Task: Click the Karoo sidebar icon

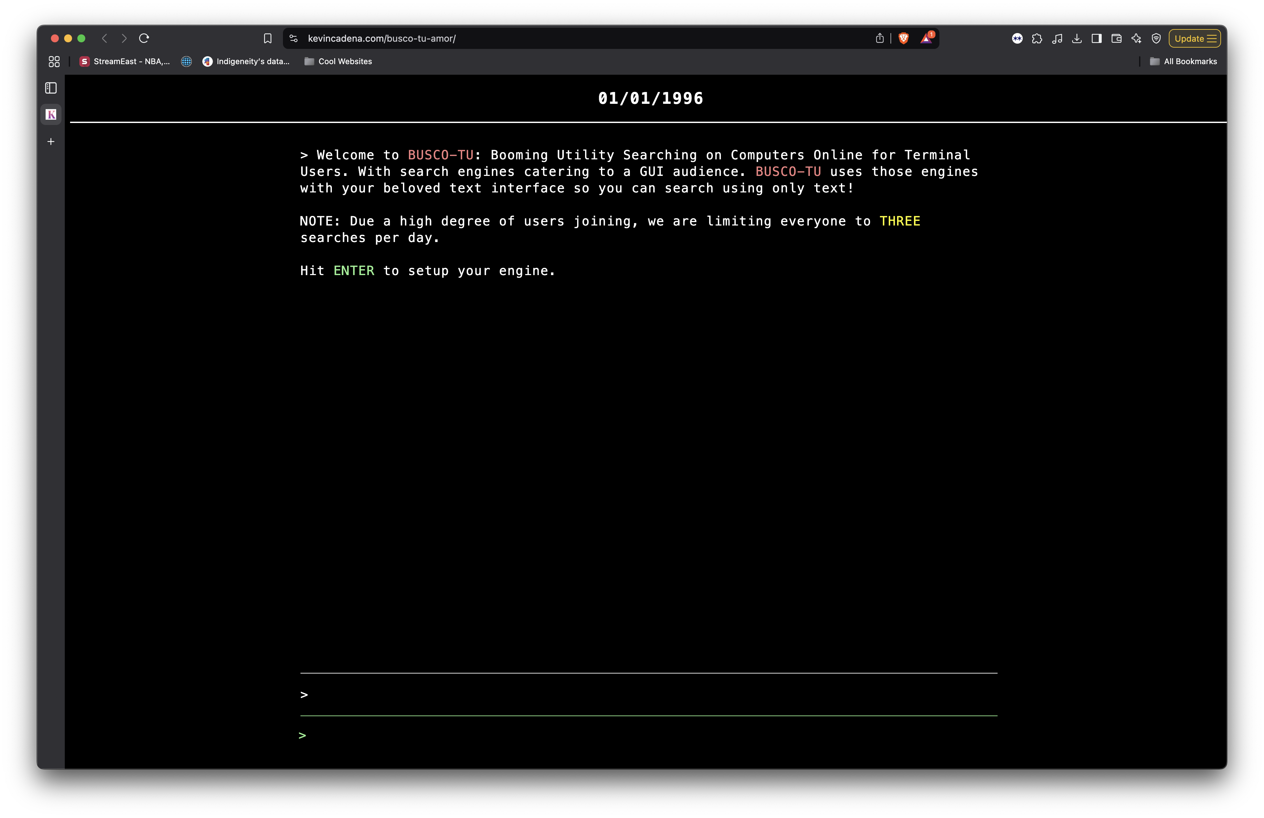Action: point(51,114)
